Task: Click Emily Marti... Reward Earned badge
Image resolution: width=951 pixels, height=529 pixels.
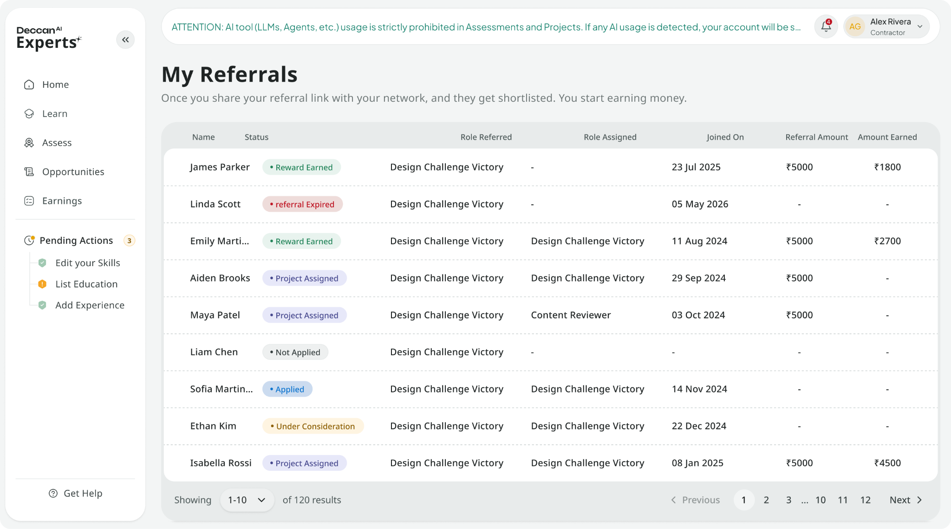Action: coord(301,241)
